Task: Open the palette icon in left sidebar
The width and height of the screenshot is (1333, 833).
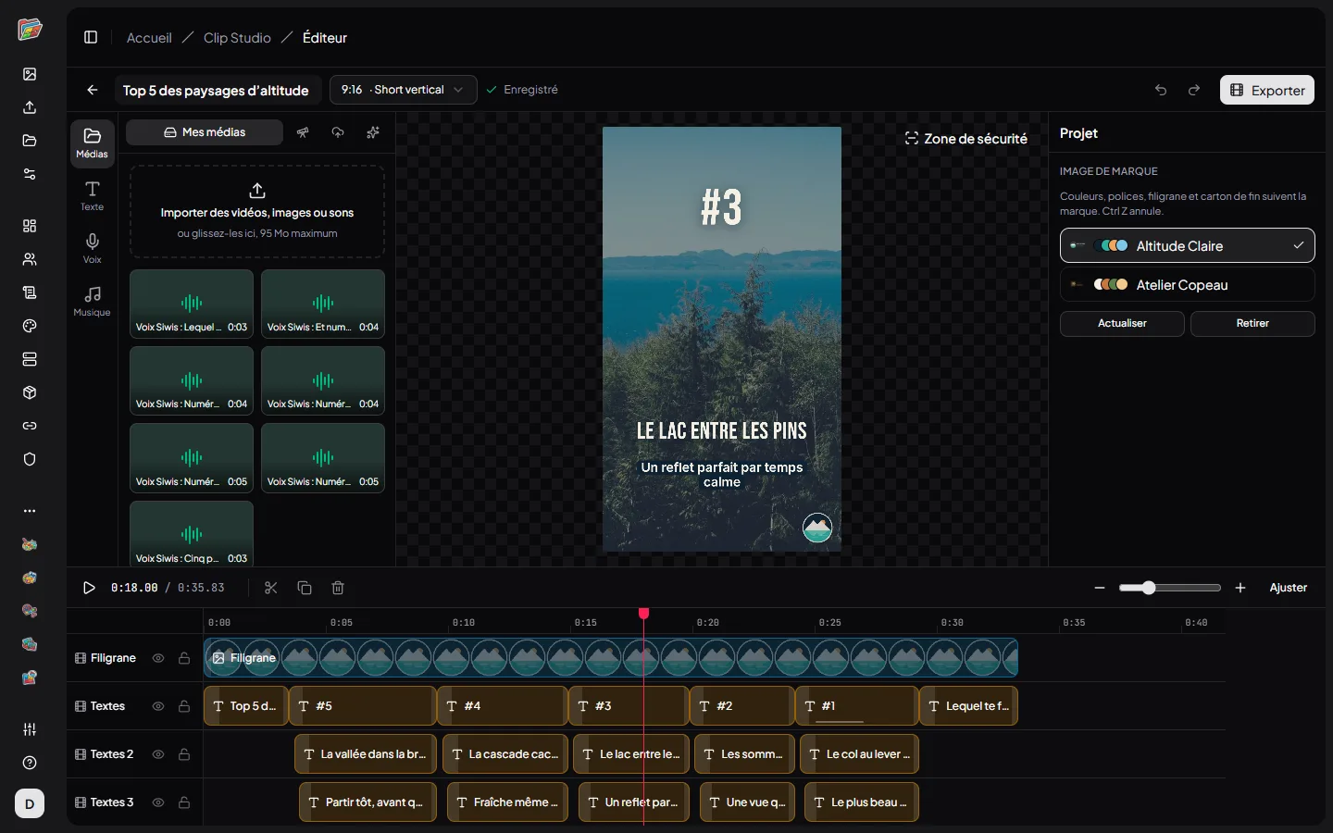Action: [30, 326]
